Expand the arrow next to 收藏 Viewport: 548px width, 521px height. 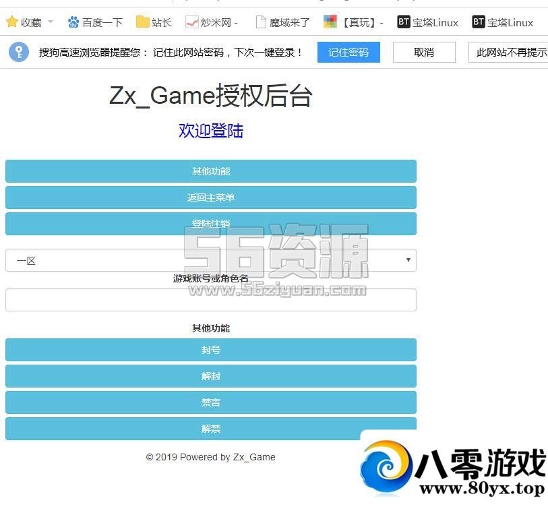tap(51, 22)
